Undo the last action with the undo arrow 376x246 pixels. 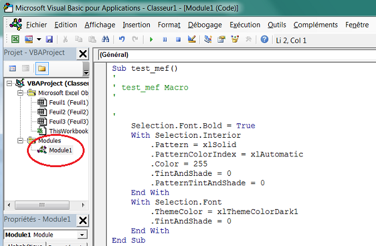point(122,39)
